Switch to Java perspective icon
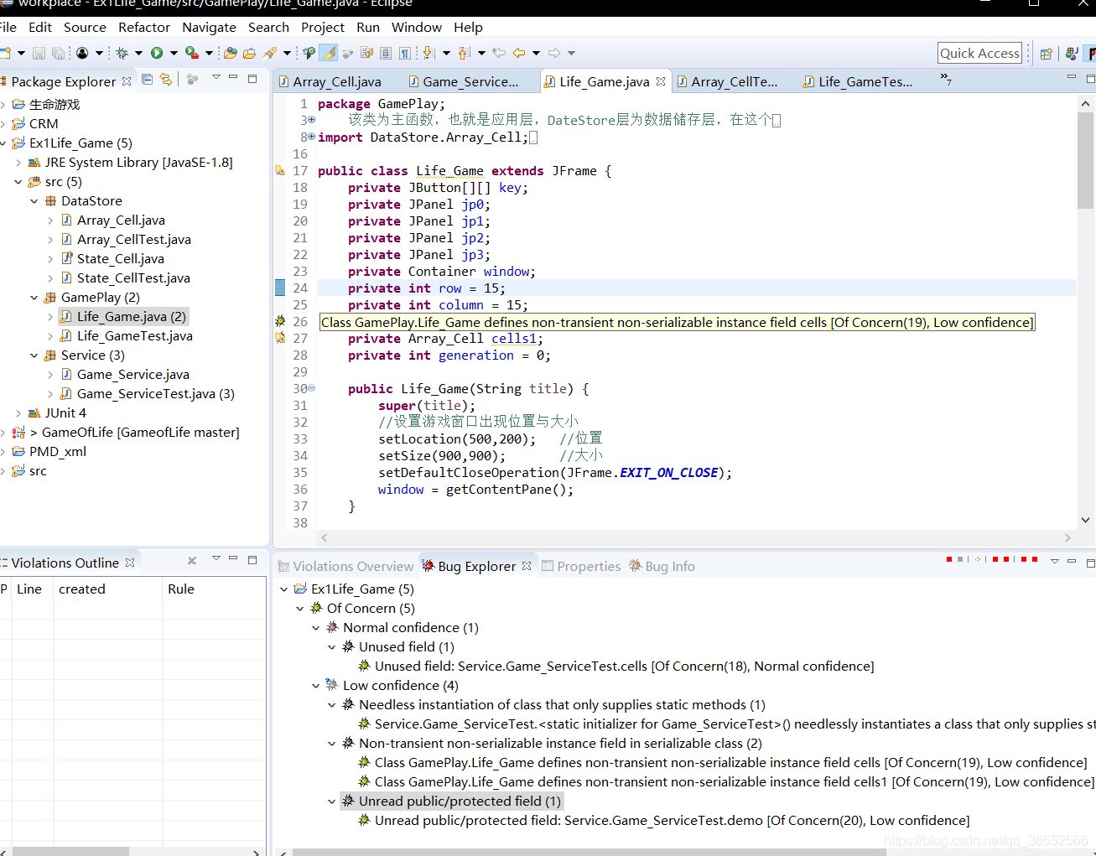The width and height of the screenshot is (1096, 856). click(1072, 54)
